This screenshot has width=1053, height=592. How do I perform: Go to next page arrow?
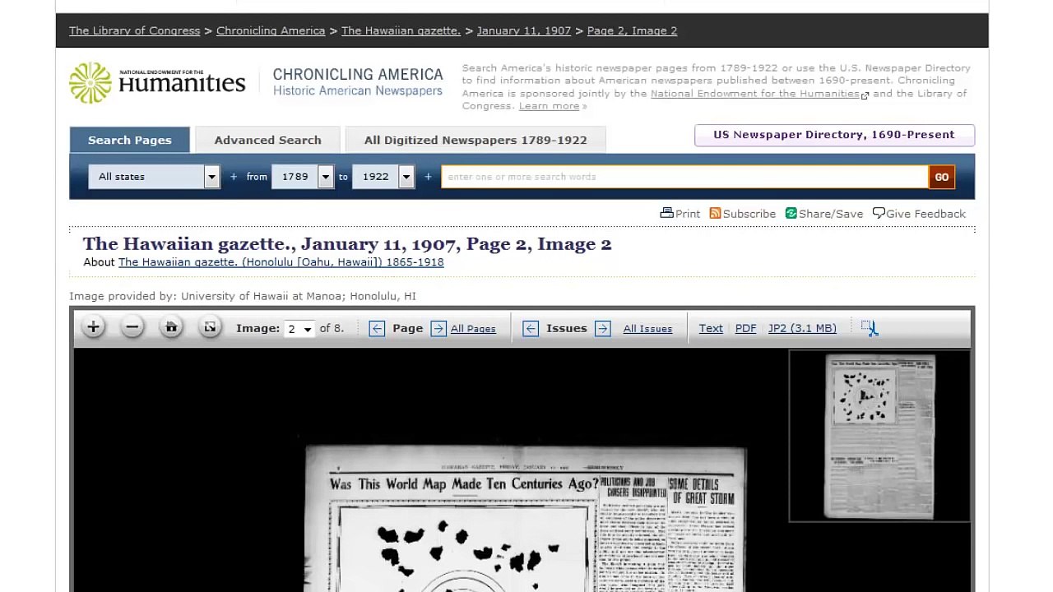[x=438, y=328]
